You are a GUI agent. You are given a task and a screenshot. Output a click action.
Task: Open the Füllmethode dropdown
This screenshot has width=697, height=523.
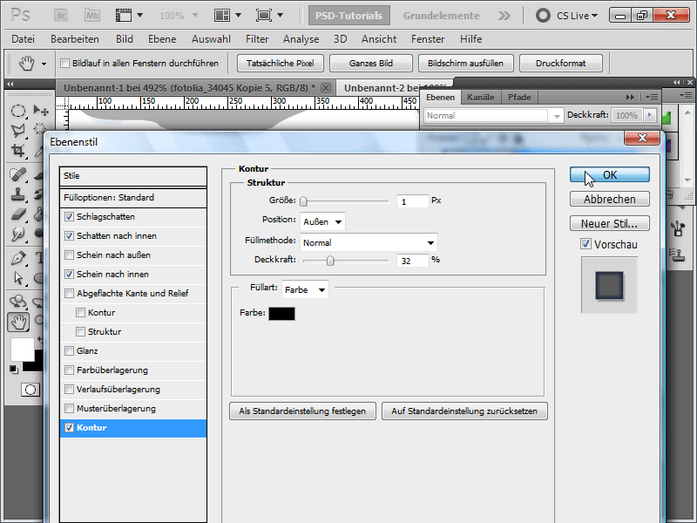(x=369, y=243)
